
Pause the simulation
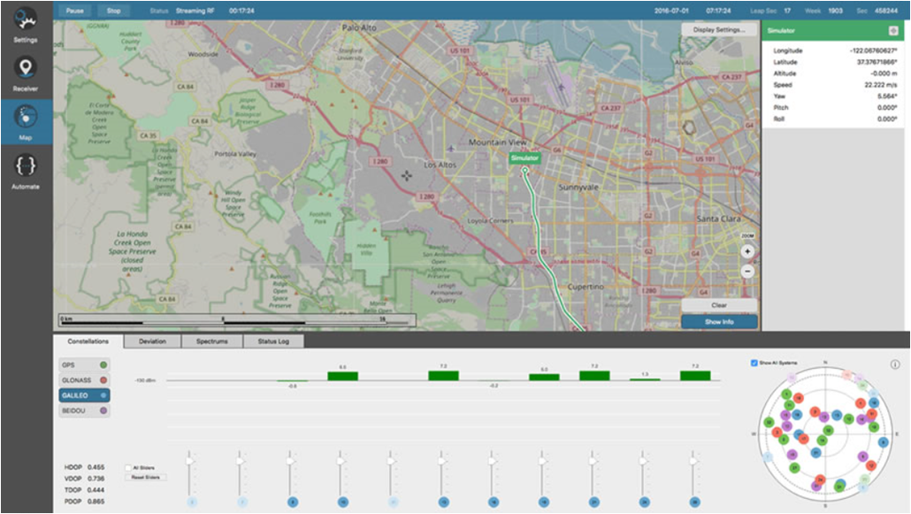tap(74, 11)
